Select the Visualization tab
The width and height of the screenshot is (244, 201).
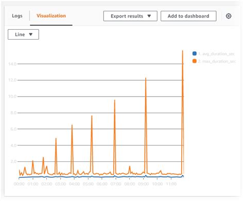coord(51,16)
